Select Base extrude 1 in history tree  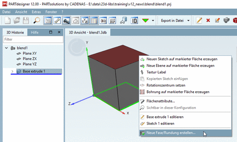[34, 71]
